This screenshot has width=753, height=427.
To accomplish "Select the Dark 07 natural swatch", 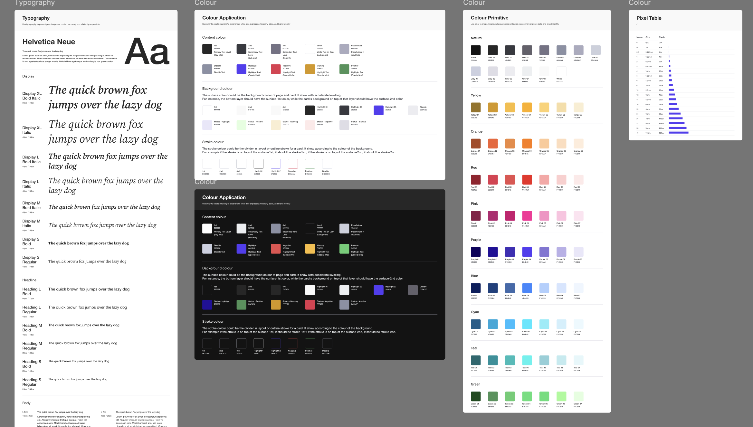I will click(596, 50).
